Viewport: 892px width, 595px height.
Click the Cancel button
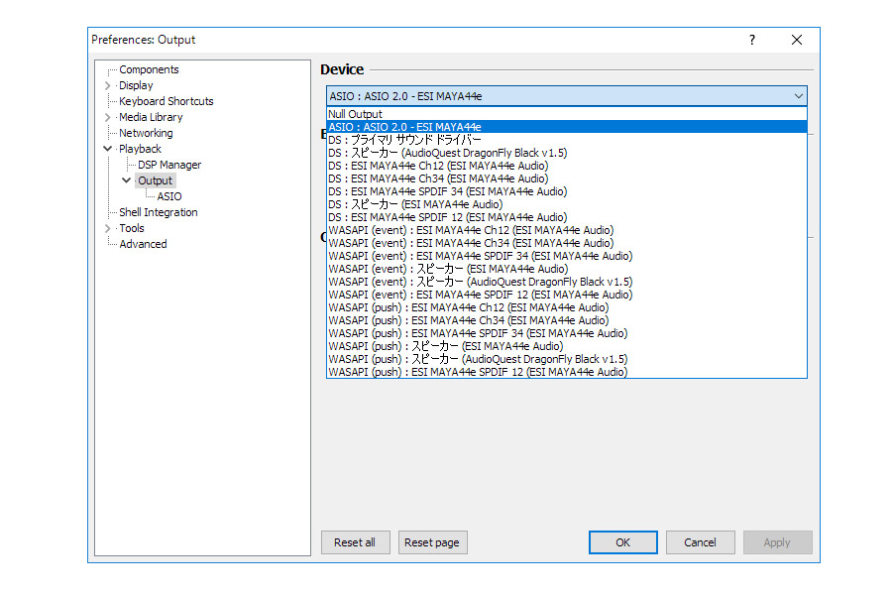coord(700,542)
